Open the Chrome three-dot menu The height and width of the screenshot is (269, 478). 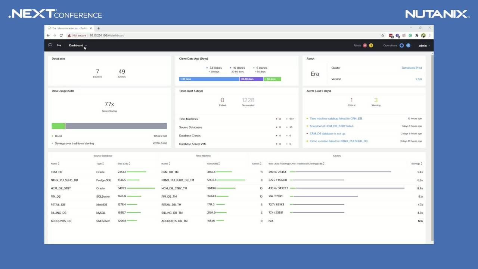[x=430, y=35]
